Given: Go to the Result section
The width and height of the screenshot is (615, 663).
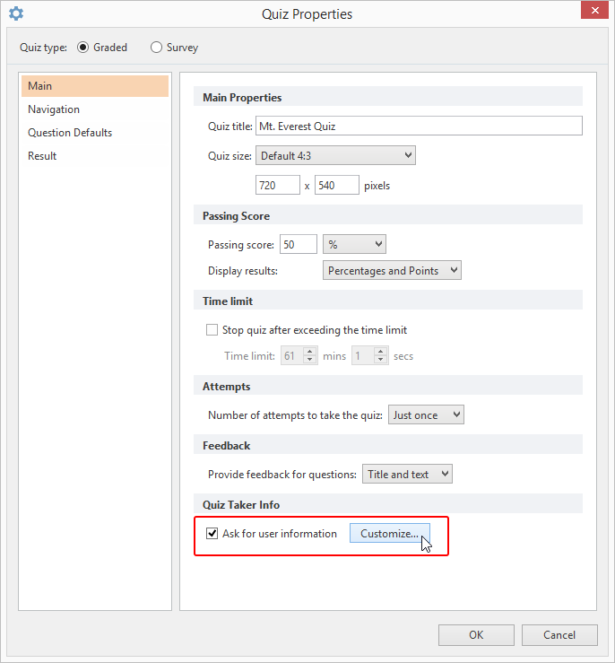Looking at the screenshot, I should (x=42, y=156).
